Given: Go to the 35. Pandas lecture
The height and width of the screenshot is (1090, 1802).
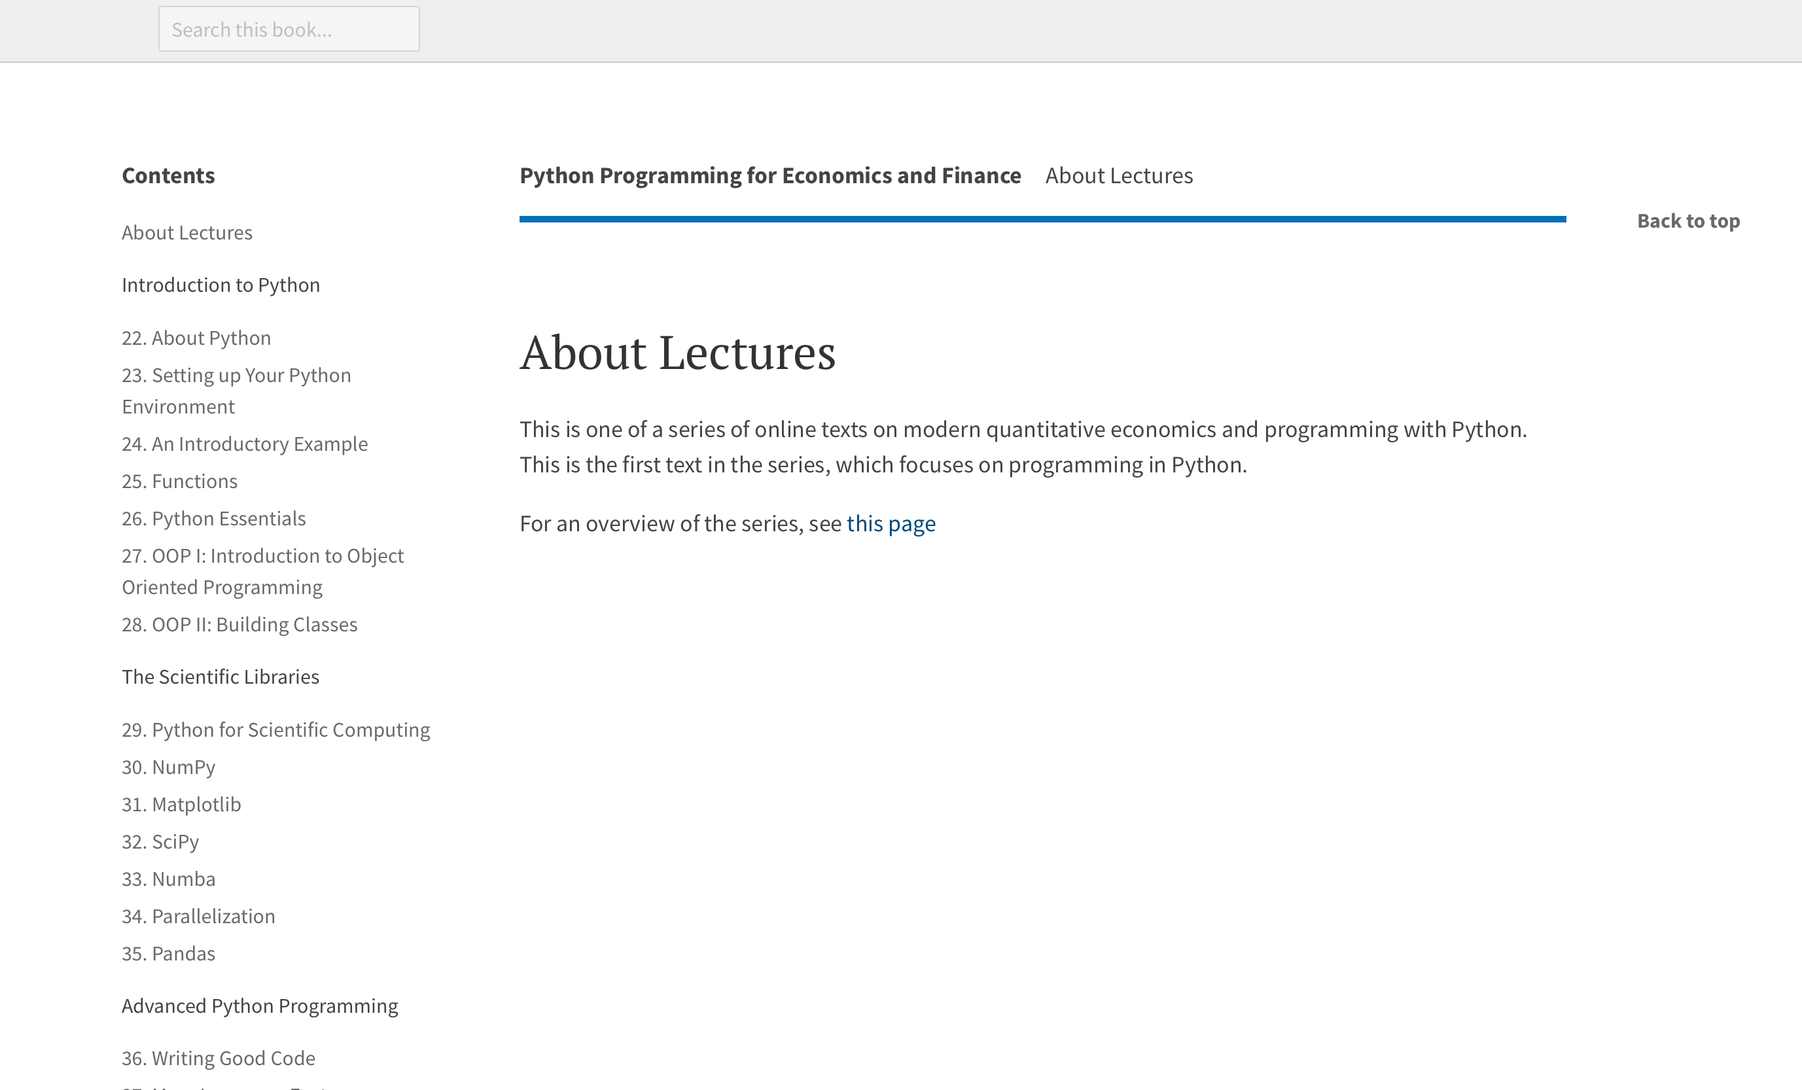Looking at the screenshot, I should (x=168, y=953).
